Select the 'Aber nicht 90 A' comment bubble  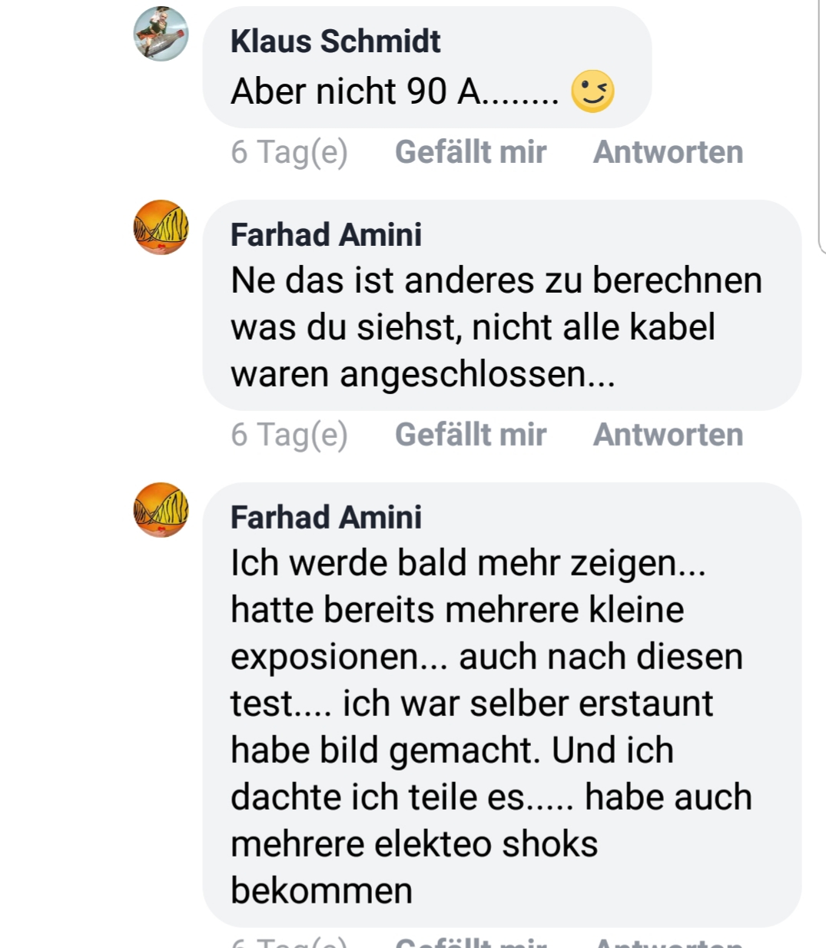point(427,68)
